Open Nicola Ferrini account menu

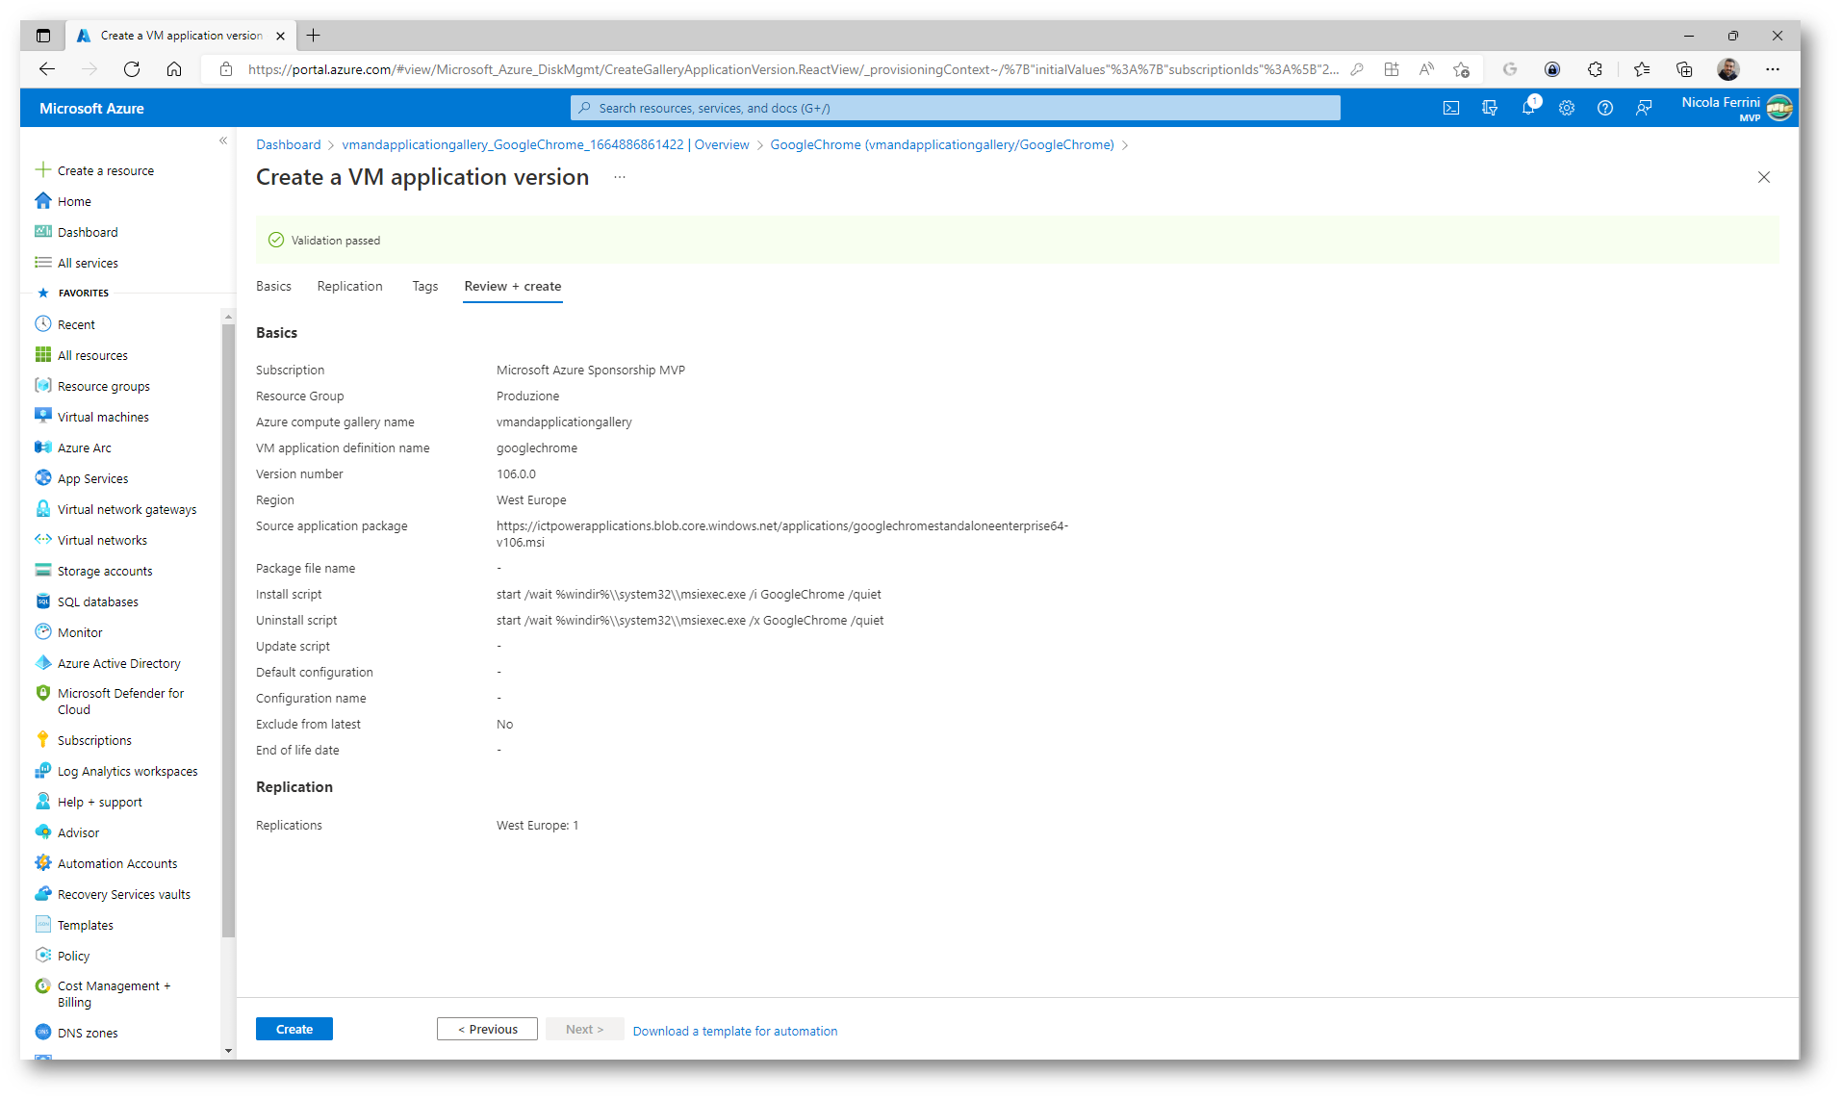(1736, 108)
